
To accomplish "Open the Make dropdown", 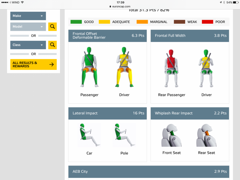I will click(28, 16).
